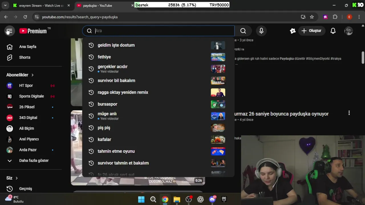
Task: Select suggestion 'tahmin etme oyunu'
Action: pos(158,151)
